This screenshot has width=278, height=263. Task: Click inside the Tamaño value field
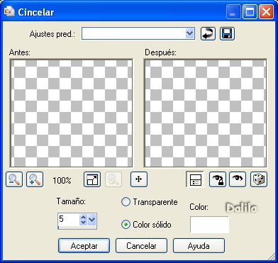point(69,220)
